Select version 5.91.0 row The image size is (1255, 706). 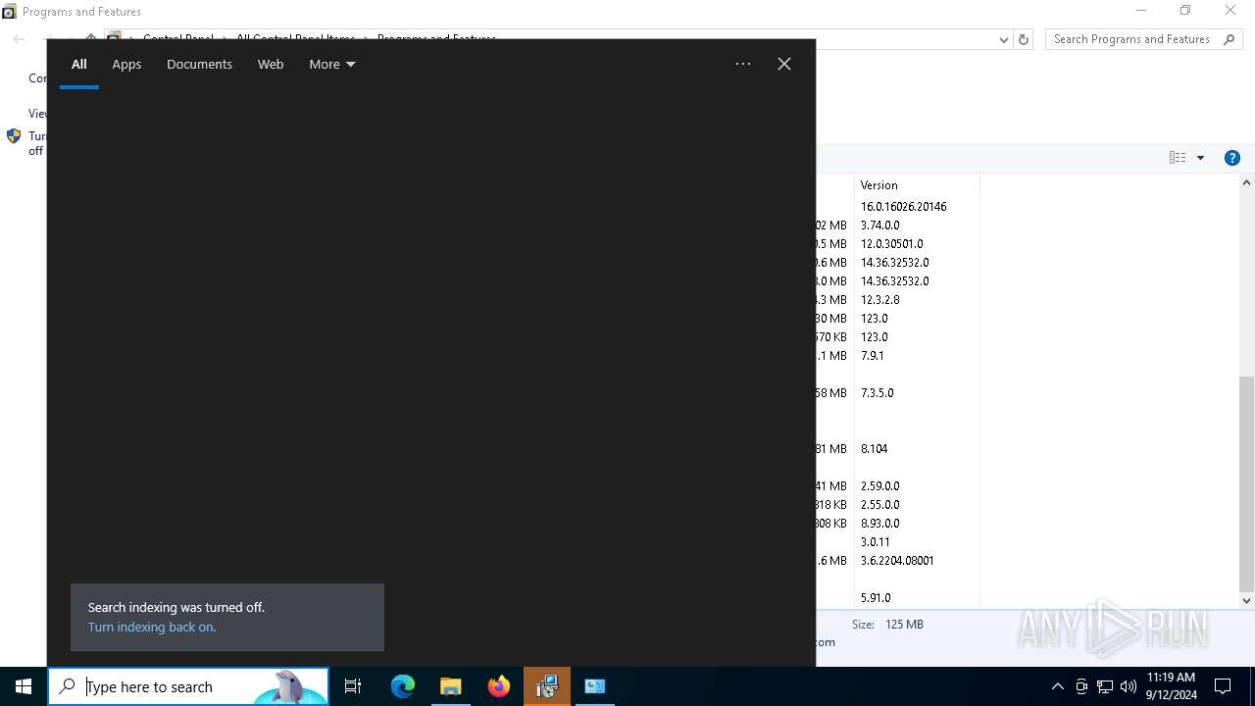point(876,598)
